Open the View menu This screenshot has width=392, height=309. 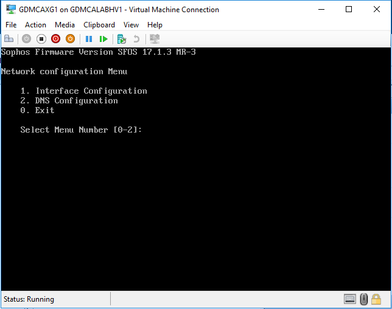click(131, 25)
